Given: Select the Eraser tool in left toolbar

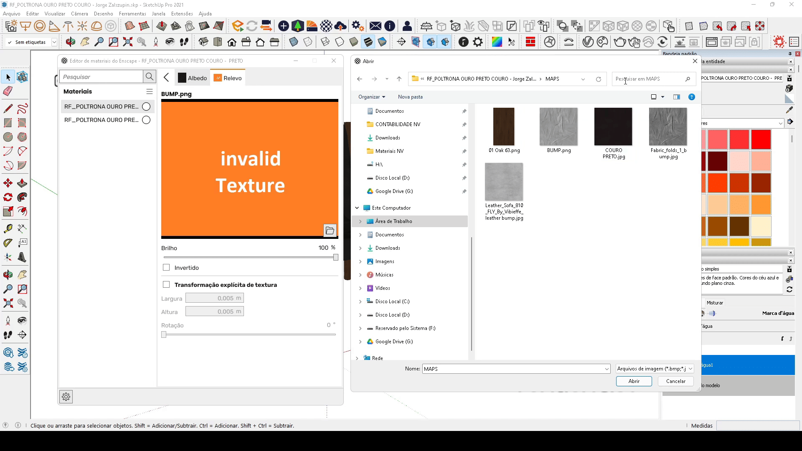Looking at the screenshot, I should [8, 91].
